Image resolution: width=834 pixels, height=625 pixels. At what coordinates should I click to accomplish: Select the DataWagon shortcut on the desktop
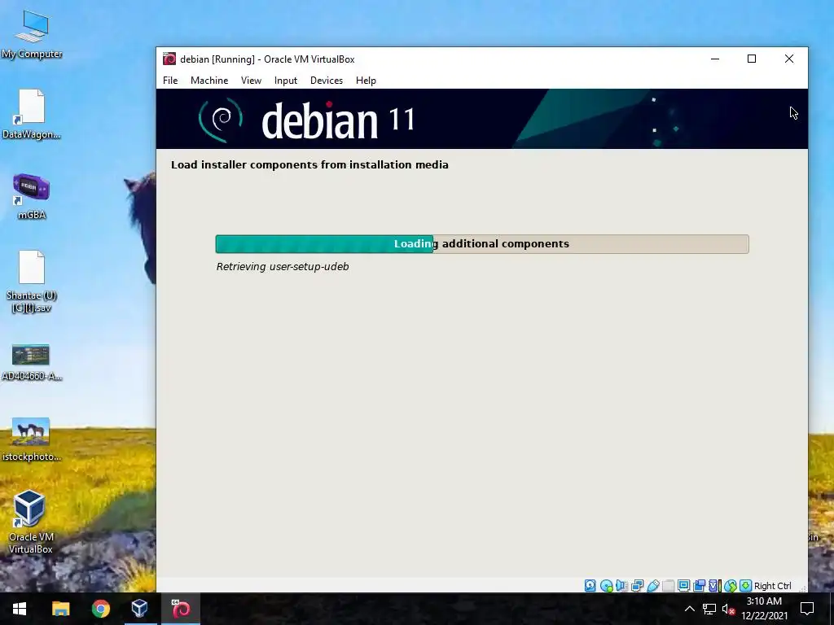(x=32, y=114)
